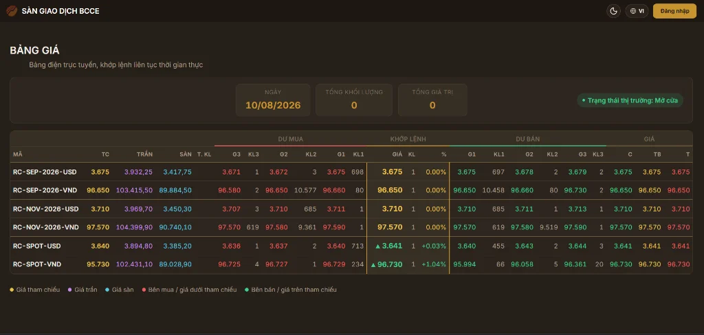704x335 pixels.
Task: Click the market status badge Mở cửa
Action: point(630,100)
